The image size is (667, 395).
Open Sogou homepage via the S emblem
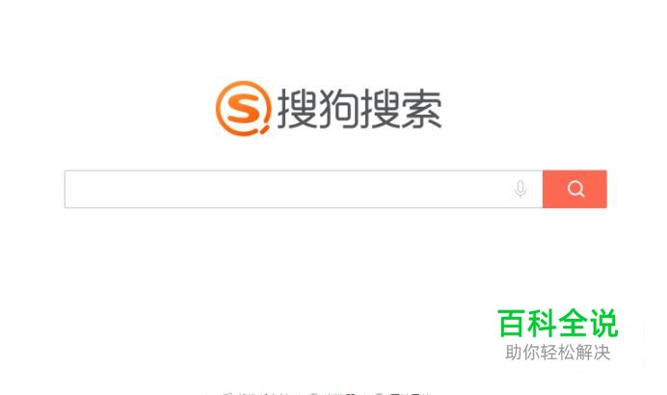243,109
